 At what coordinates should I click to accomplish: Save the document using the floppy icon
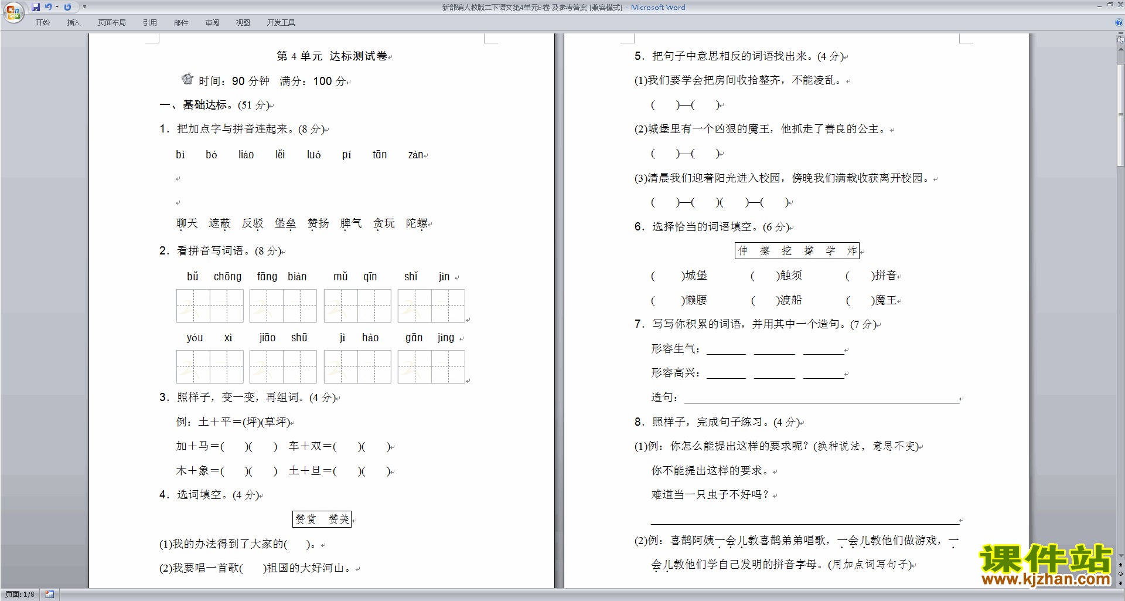tap(36, 7)
